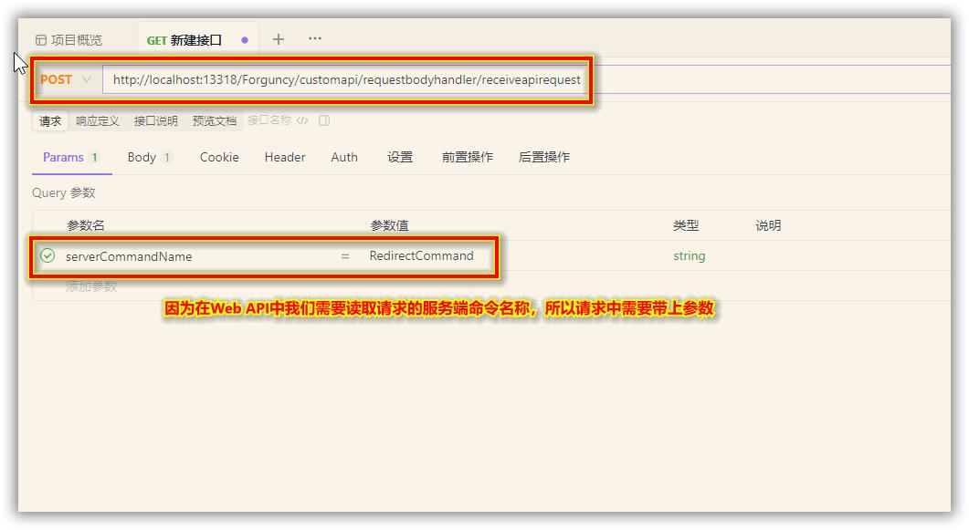The width and height of the screenshot is (969, 530).
Task: Toggle the 预览文档 view
Action: (x=216, y=120)
